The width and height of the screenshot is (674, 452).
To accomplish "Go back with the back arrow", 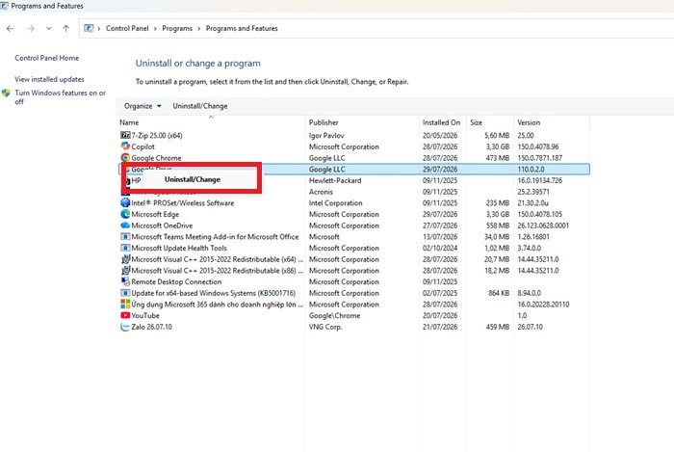I will pos(11,28).
